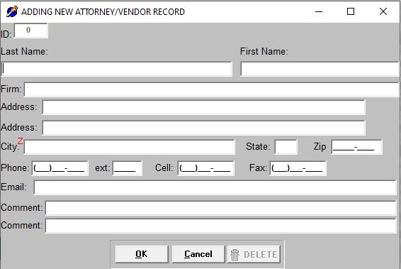Maximize the Attorney/Vendor record window
Screen dimensions: 401x269
351,11
